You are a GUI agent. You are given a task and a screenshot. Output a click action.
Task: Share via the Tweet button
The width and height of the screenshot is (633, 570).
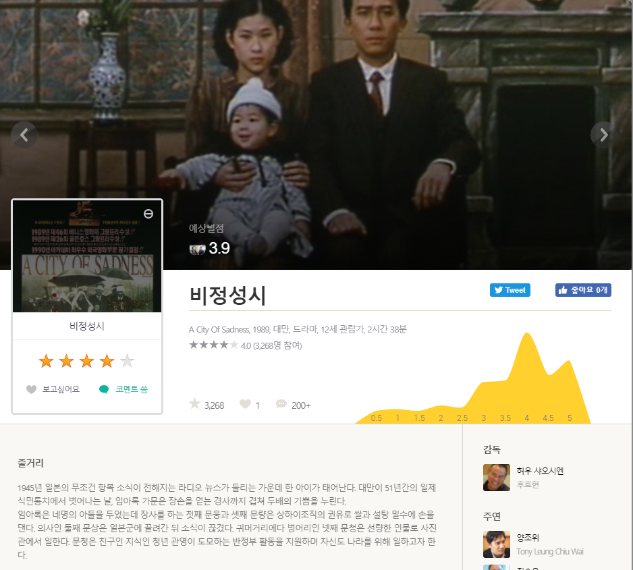(x=510, y=290)
